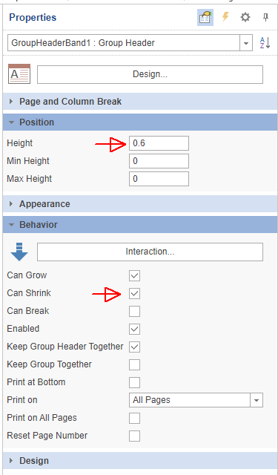Screen dimensions: 278x475
Task: Toggle the Can Grow checkbox
Action: point(134,275)
